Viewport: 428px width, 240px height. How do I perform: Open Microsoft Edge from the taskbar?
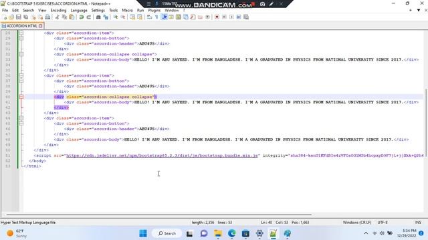232,233
